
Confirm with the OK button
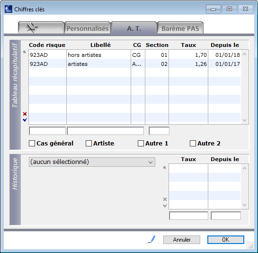[226, 239]
